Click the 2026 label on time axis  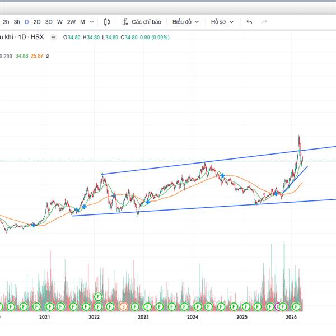click(x=291, y=317)
